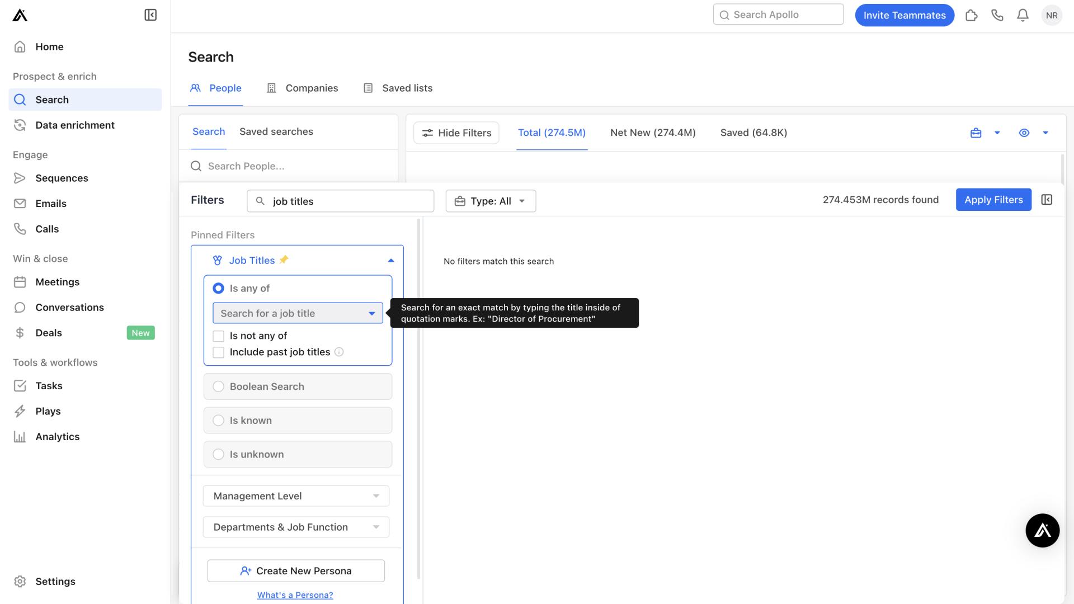Click the filter panel vertical scrollbar

click(418, 398)
